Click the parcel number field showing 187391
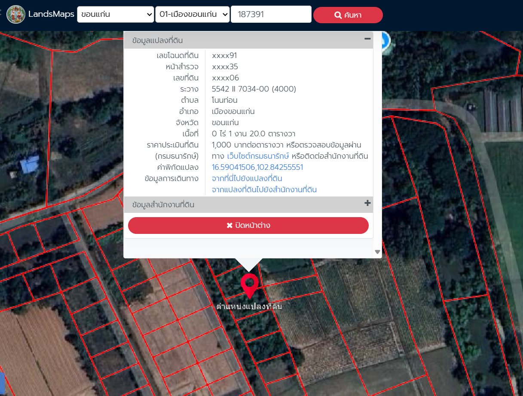 click(271, 14)
